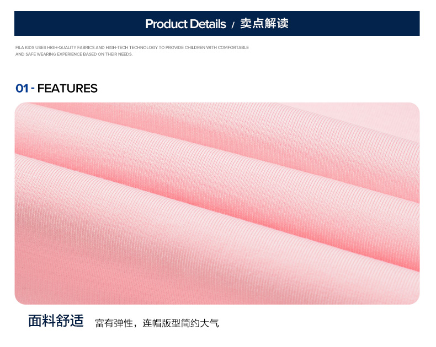Click the 富有弹性 caption text
Screen dimensions: 436x347
[x=114, y=323]
